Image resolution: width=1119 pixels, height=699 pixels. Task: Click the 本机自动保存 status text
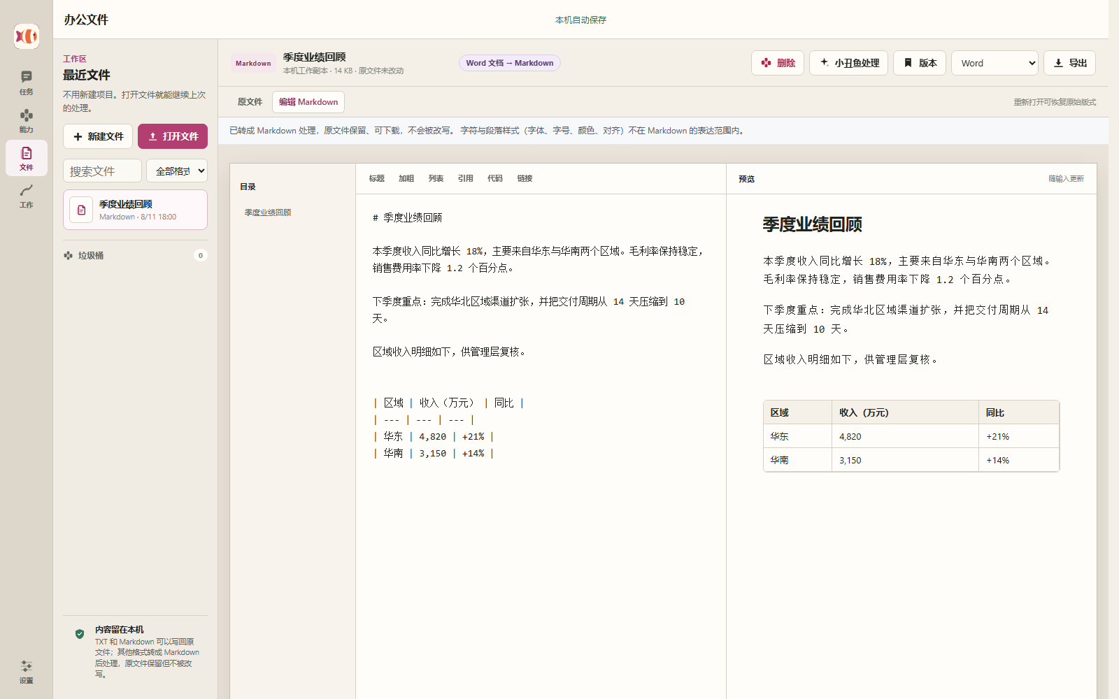click(580, 20)
